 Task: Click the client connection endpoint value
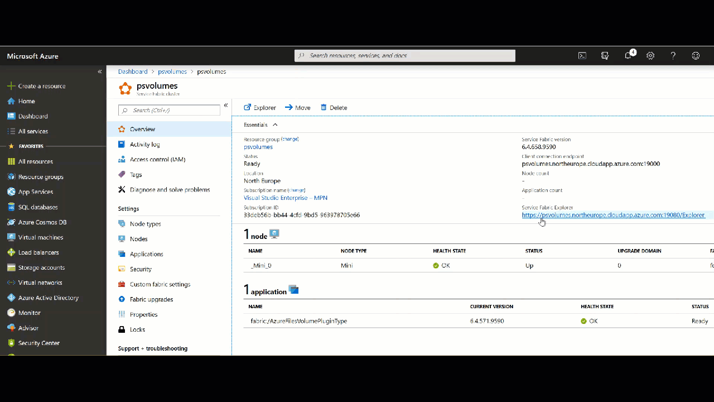(x=591, y=164)
